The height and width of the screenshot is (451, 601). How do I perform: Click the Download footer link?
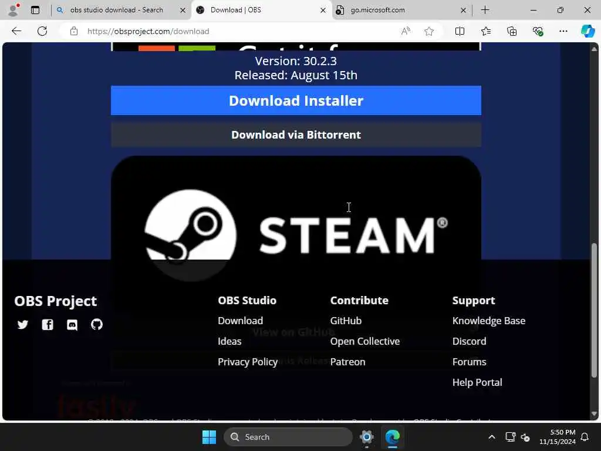pyautogui.click(x=240, y=321)
